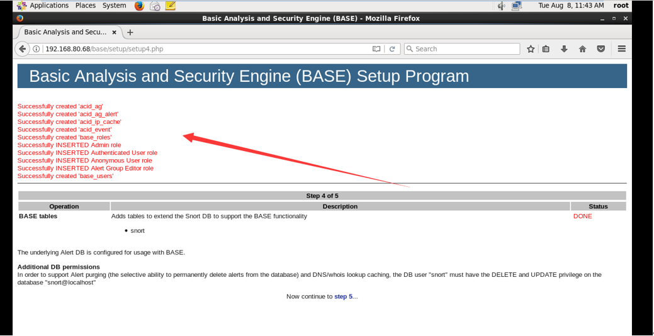
Task: Click the Description column header
Action: (x=341, y=206)
